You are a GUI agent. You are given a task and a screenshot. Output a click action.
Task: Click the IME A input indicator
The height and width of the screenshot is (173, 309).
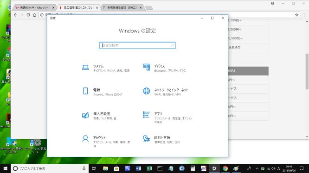(279, 168)
